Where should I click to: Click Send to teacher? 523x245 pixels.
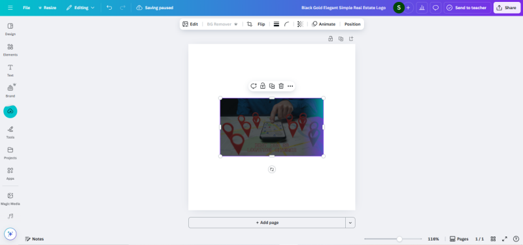click(467, 8)
